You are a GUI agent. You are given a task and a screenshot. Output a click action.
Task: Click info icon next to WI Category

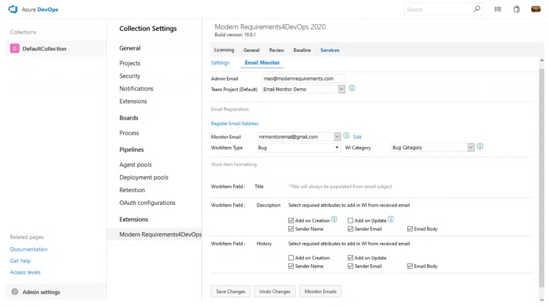tap(480, 147)
